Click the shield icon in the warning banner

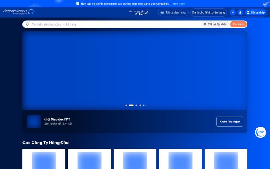click(78, 4)
